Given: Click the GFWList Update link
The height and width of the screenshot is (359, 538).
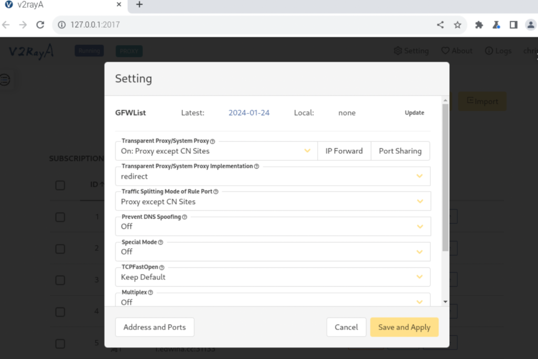Looking at the screenshot, I should (x=414, y=113).
